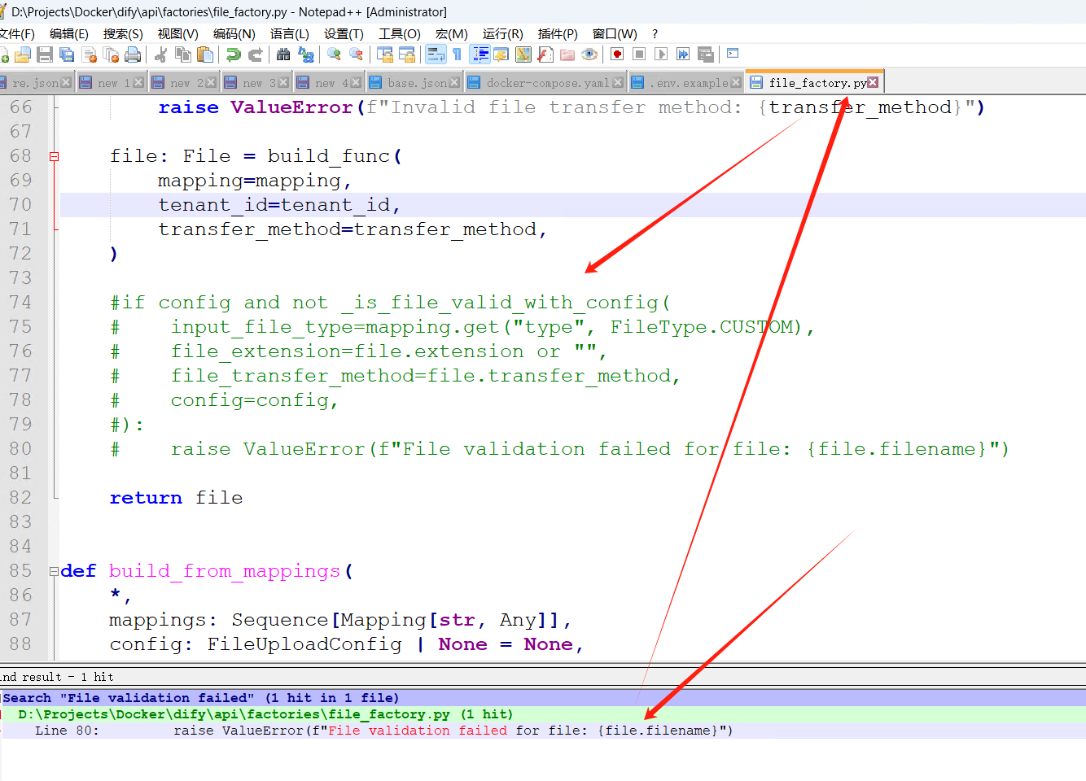Click the Search "File validation failed" header row
The height and width of the screenshot is (781, 1086).
pyautogui.click(x=543, y=698)
